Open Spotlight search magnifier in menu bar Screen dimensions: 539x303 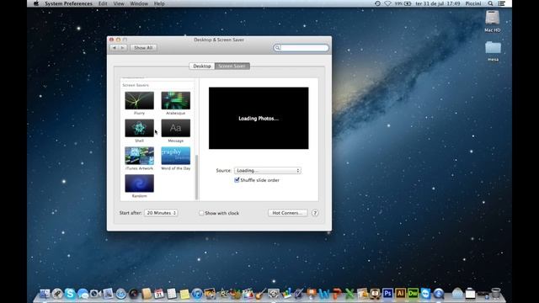pyautogui.click(x=490, y=3)
